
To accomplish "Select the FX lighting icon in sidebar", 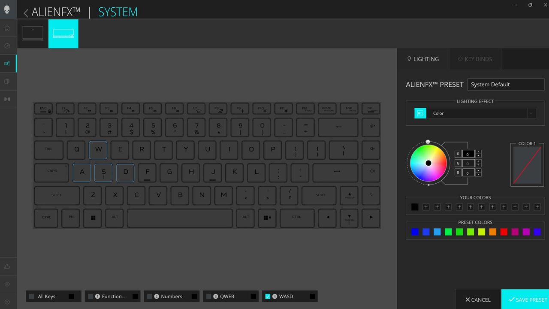I will (x=7, y=64).
